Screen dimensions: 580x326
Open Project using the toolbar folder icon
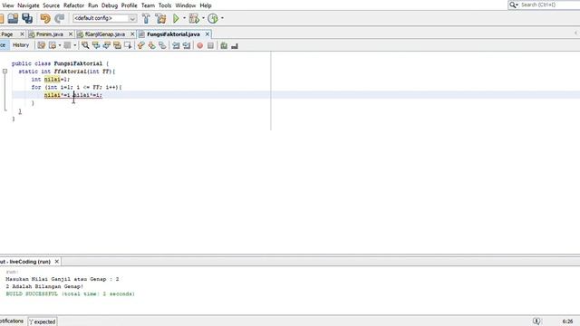(x=13, y=18)
